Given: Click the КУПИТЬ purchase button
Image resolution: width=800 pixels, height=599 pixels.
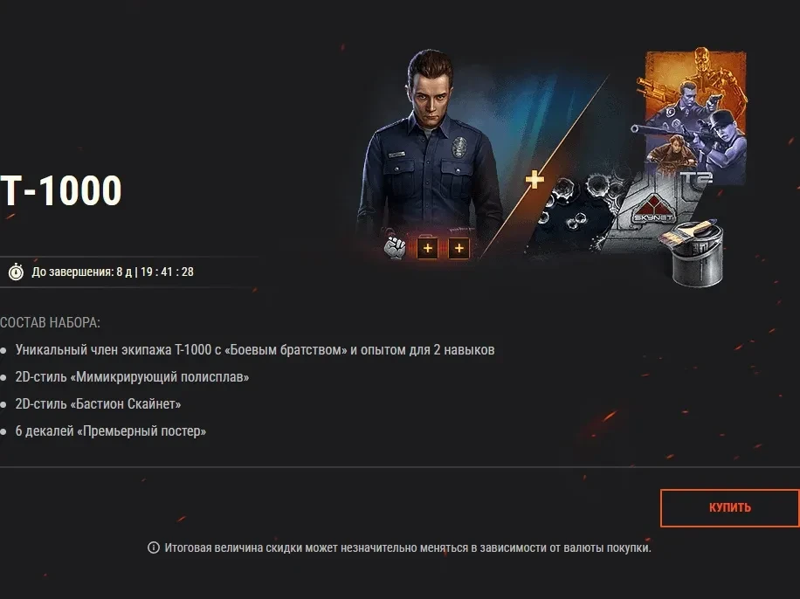Looking at the screenshot, I should 729,507.
